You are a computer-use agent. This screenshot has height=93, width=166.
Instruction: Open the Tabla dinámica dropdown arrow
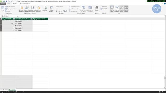54,11
